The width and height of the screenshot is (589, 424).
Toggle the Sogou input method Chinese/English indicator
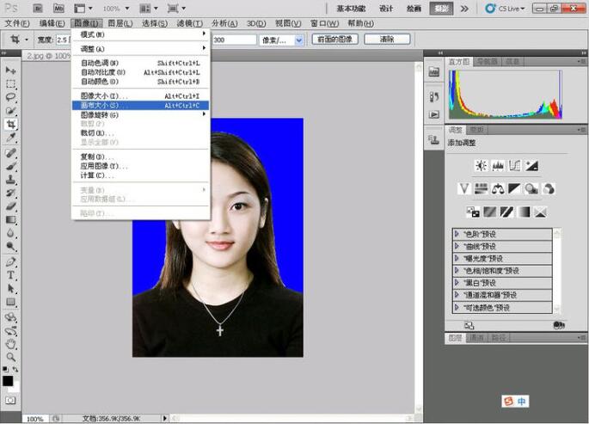click(x=522, y=402)
